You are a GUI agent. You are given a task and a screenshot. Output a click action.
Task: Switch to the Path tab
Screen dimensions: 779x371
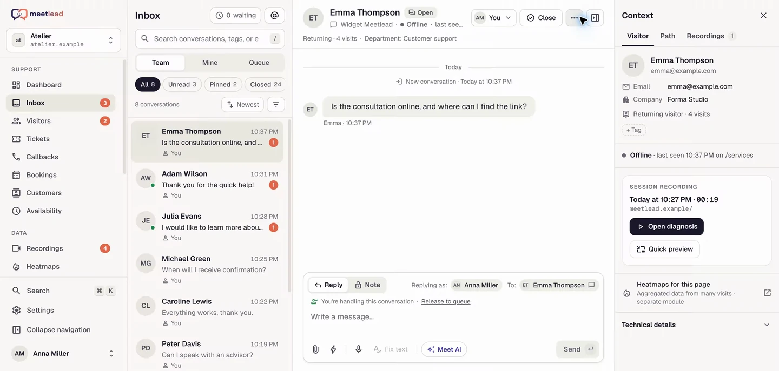tap(668, 36)
